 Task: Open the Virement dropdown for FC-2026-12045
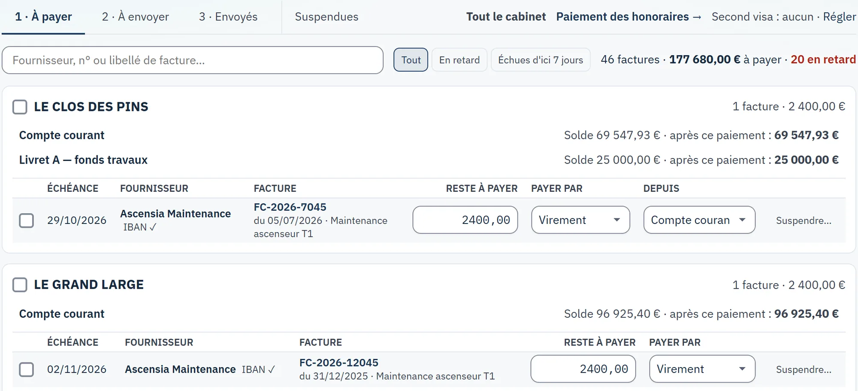[x=702, y=369]
